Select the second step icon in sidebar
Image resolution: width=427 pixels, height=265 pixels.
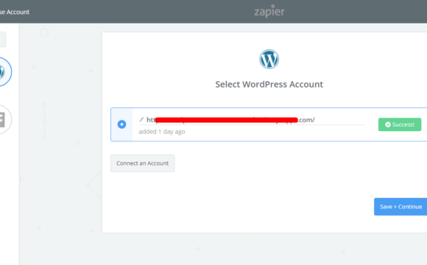[3, 119]
